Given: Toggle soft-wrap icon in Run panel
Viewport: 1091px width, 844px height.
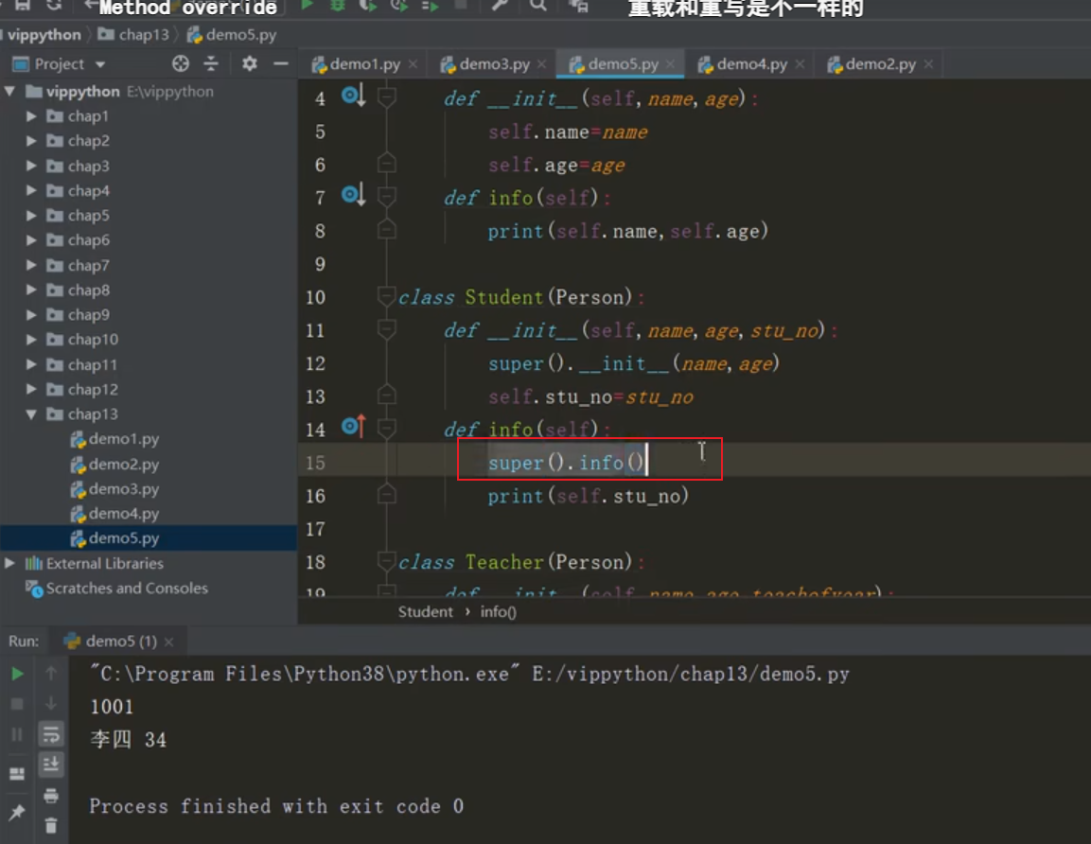Looking at the screenshot, I should pos(51,734).
